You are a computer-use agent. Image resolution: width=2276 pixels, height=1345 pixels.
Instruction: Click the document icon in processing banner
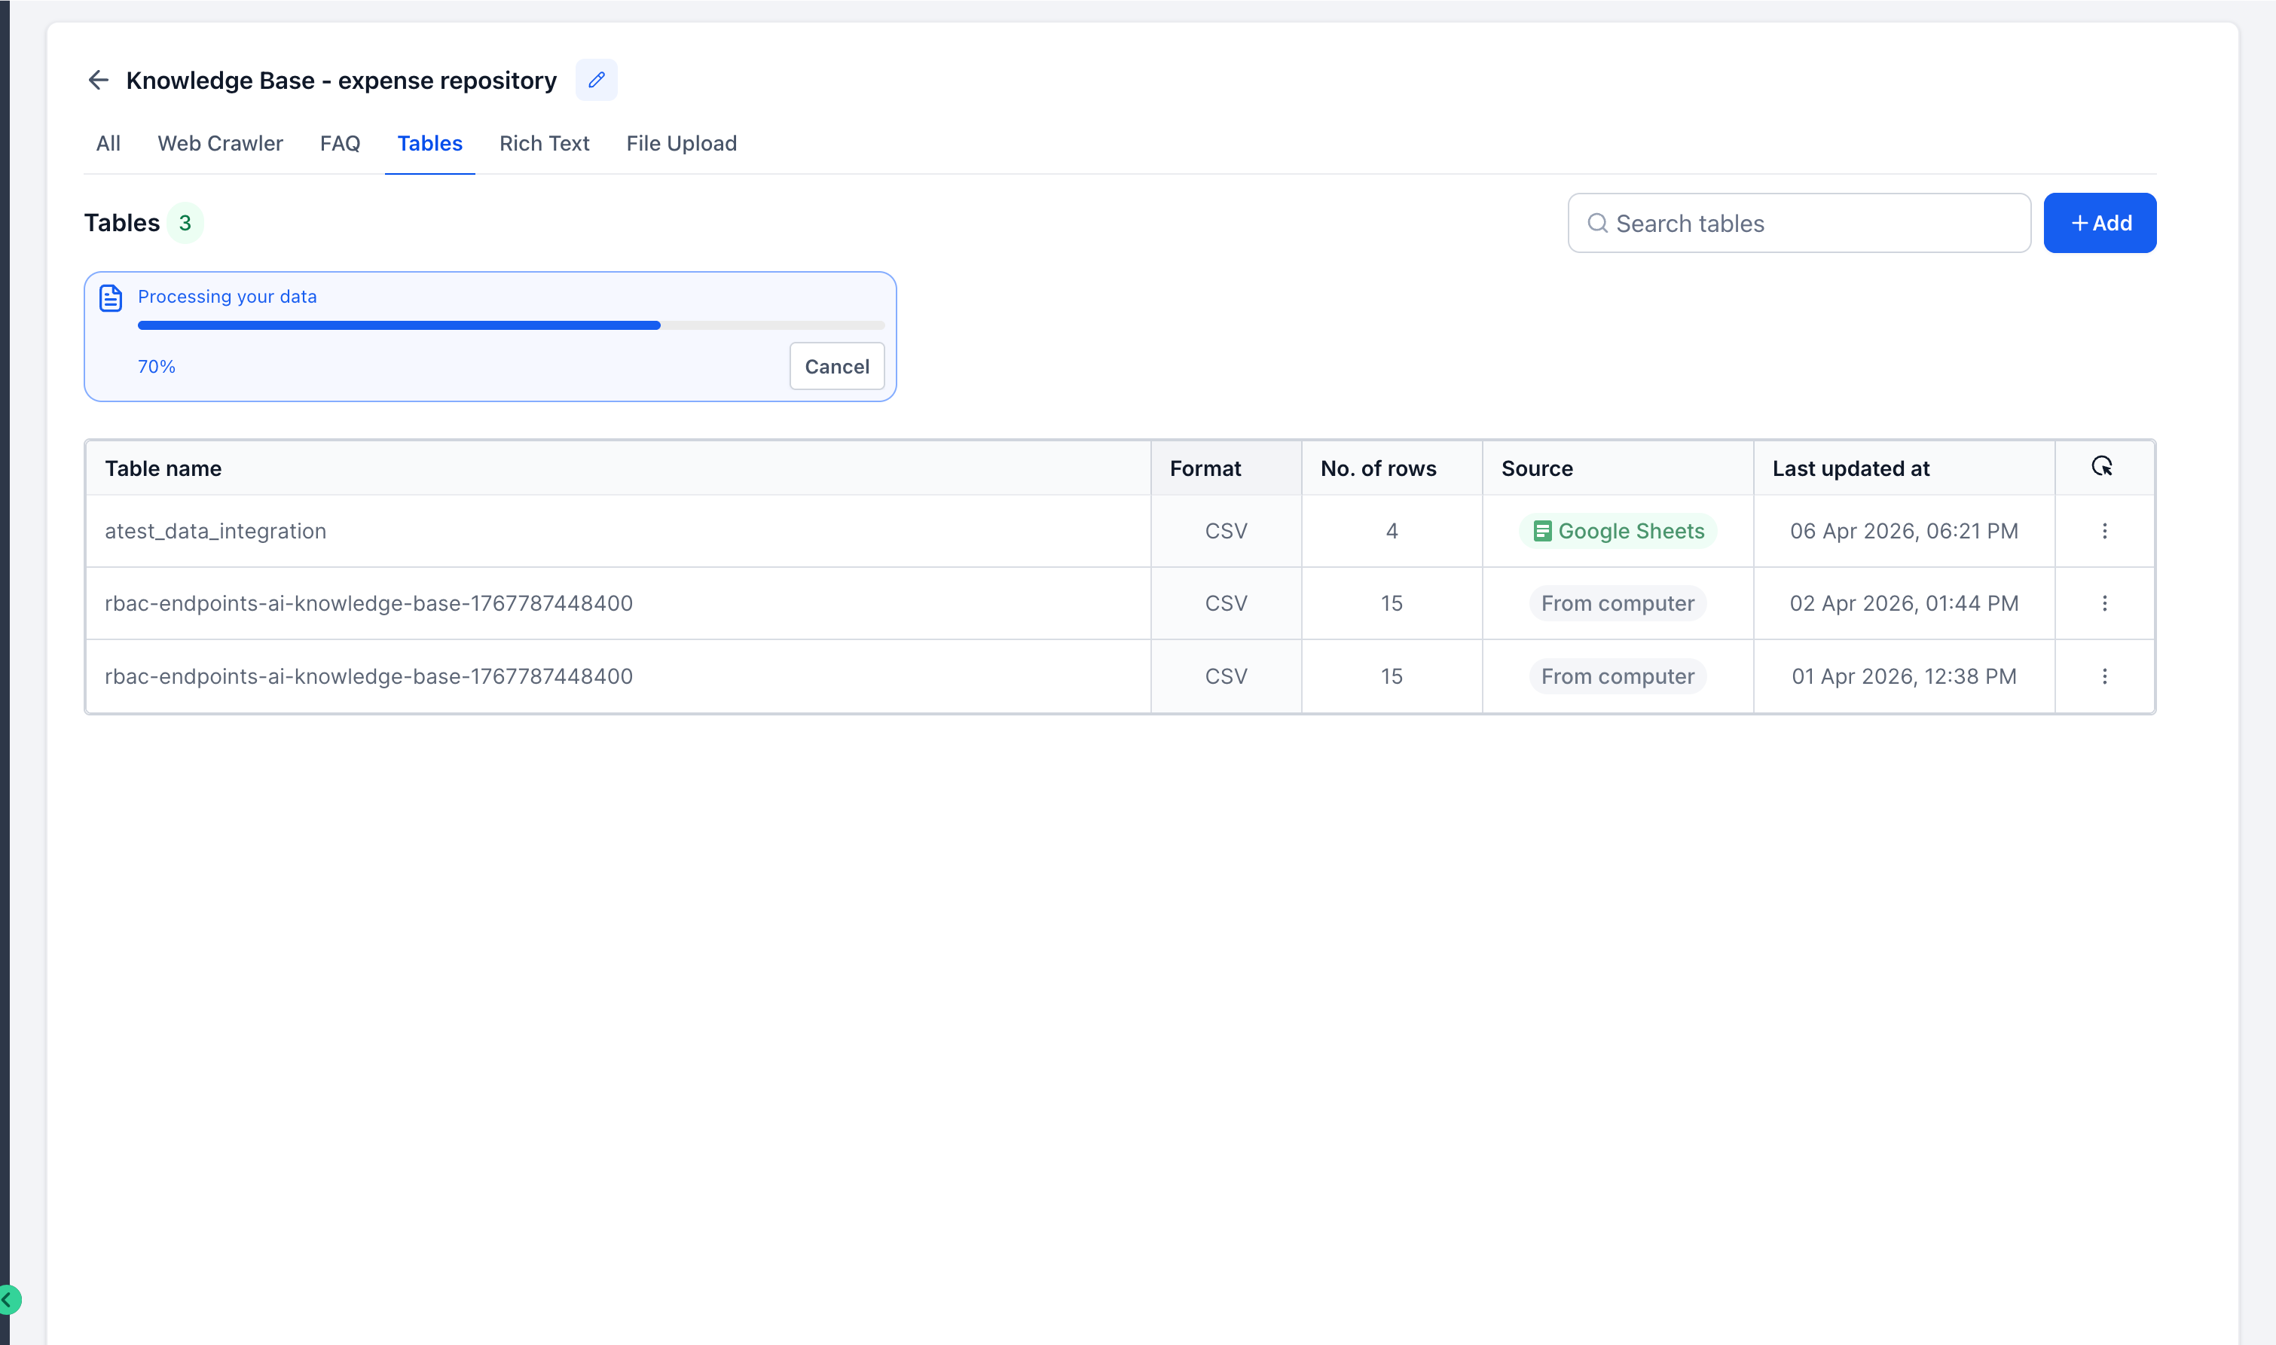pos(111,298)
